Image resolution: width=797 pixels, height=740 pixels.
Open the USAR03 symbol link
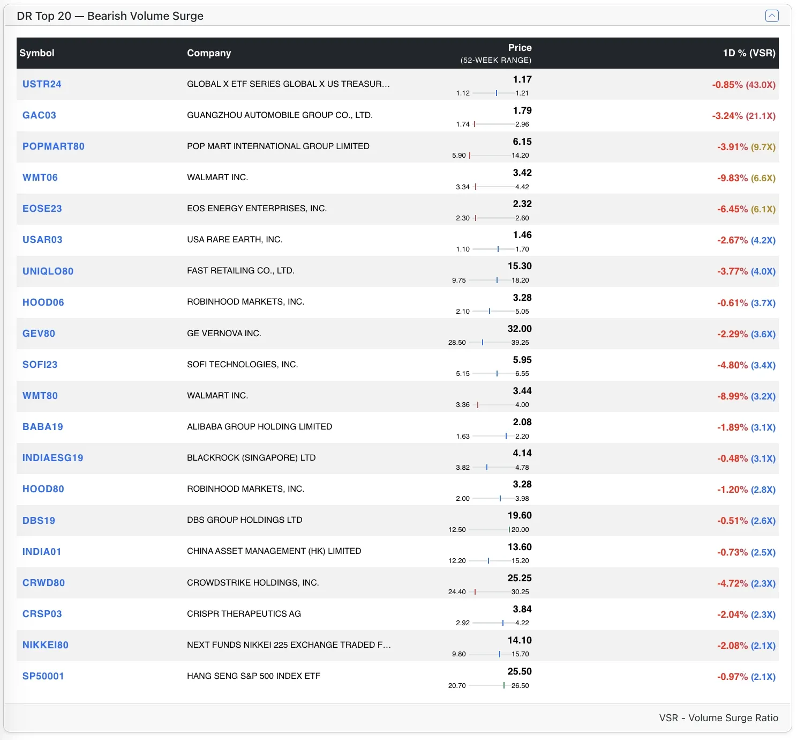click(42, 240)
